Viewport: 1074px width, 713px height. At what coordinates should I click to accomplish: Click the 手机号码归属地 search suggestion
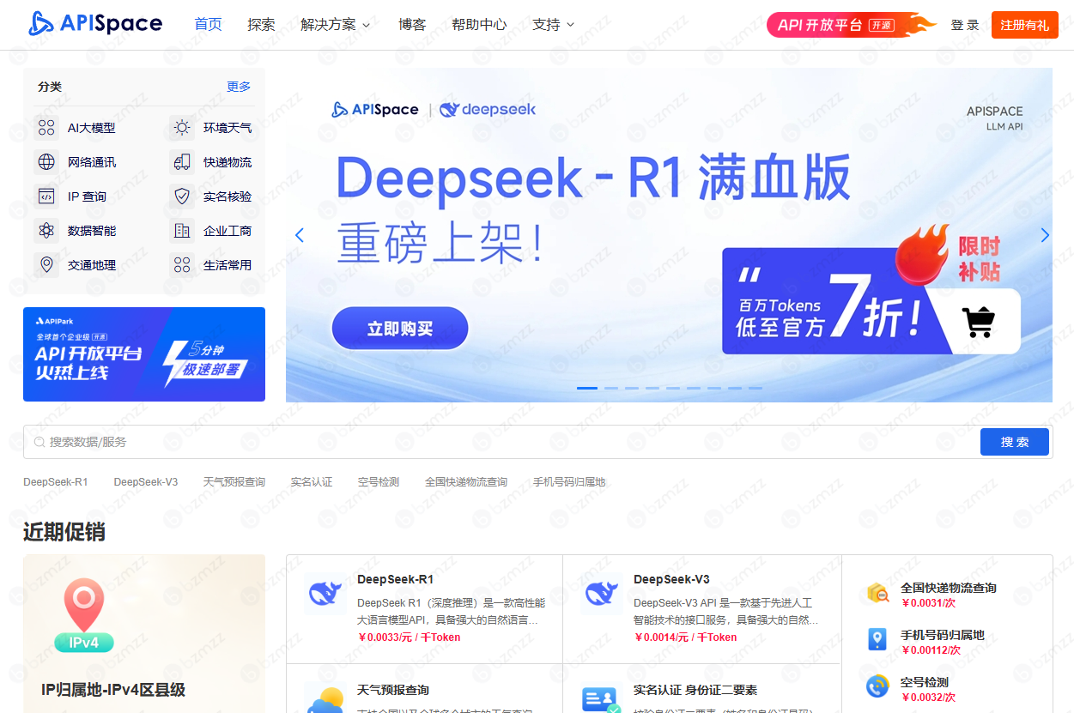[569, 482]
